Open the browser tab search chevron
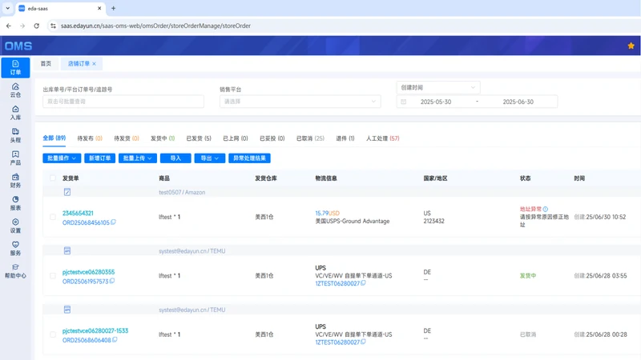The height and width of the screenshot is (360, 641). click(8, 8)
